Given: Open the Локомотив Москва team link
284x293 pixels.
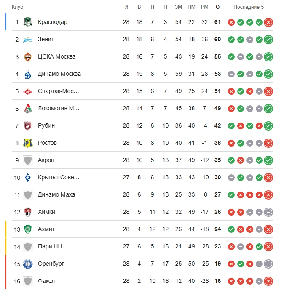Looking at the screenshot, I should click(59, 108).
